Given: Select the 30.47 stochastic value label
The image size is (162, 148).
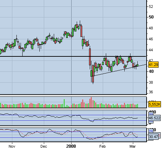Looking at the screenshot, I should point(153,136).
